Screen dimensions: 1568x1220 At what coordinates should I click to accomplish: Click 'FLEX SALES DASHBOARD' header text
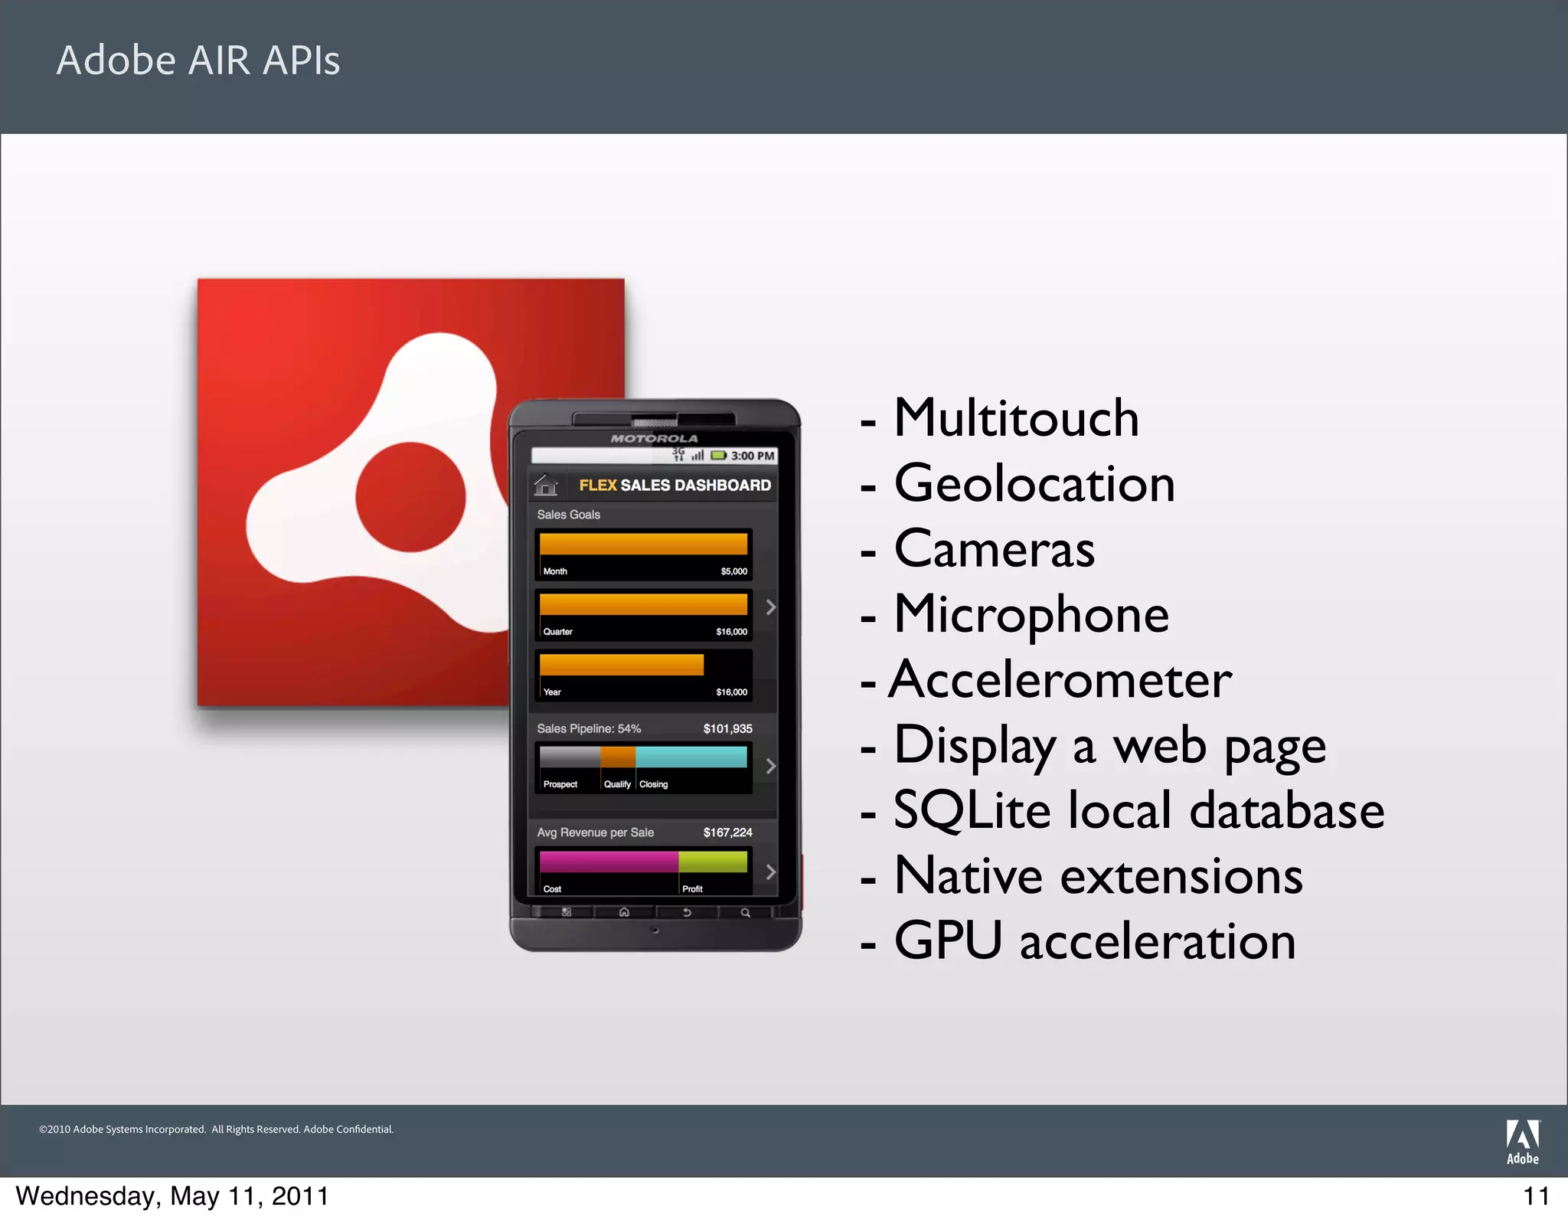tap(675, 486)
